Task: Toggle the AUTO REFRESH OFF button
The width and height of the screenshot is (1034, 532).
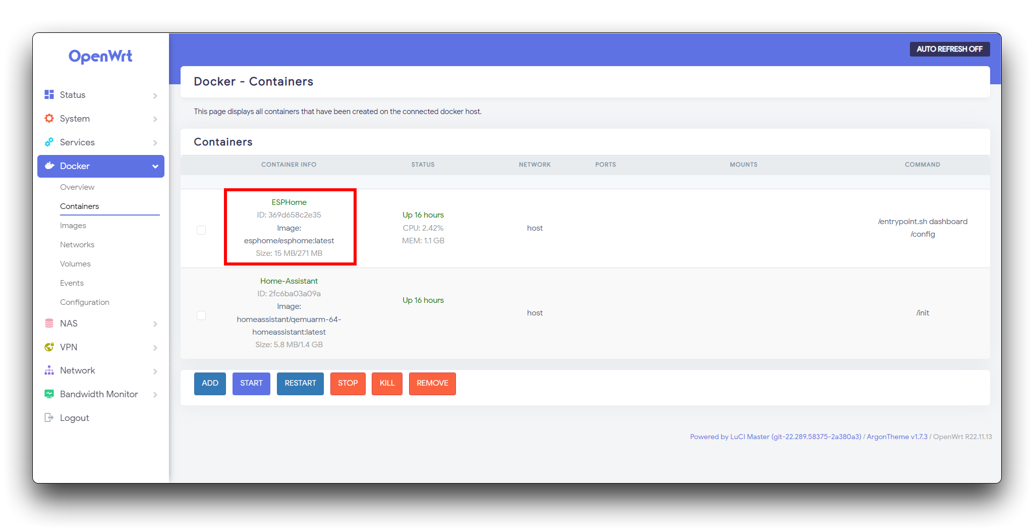Action: point(950,49)
